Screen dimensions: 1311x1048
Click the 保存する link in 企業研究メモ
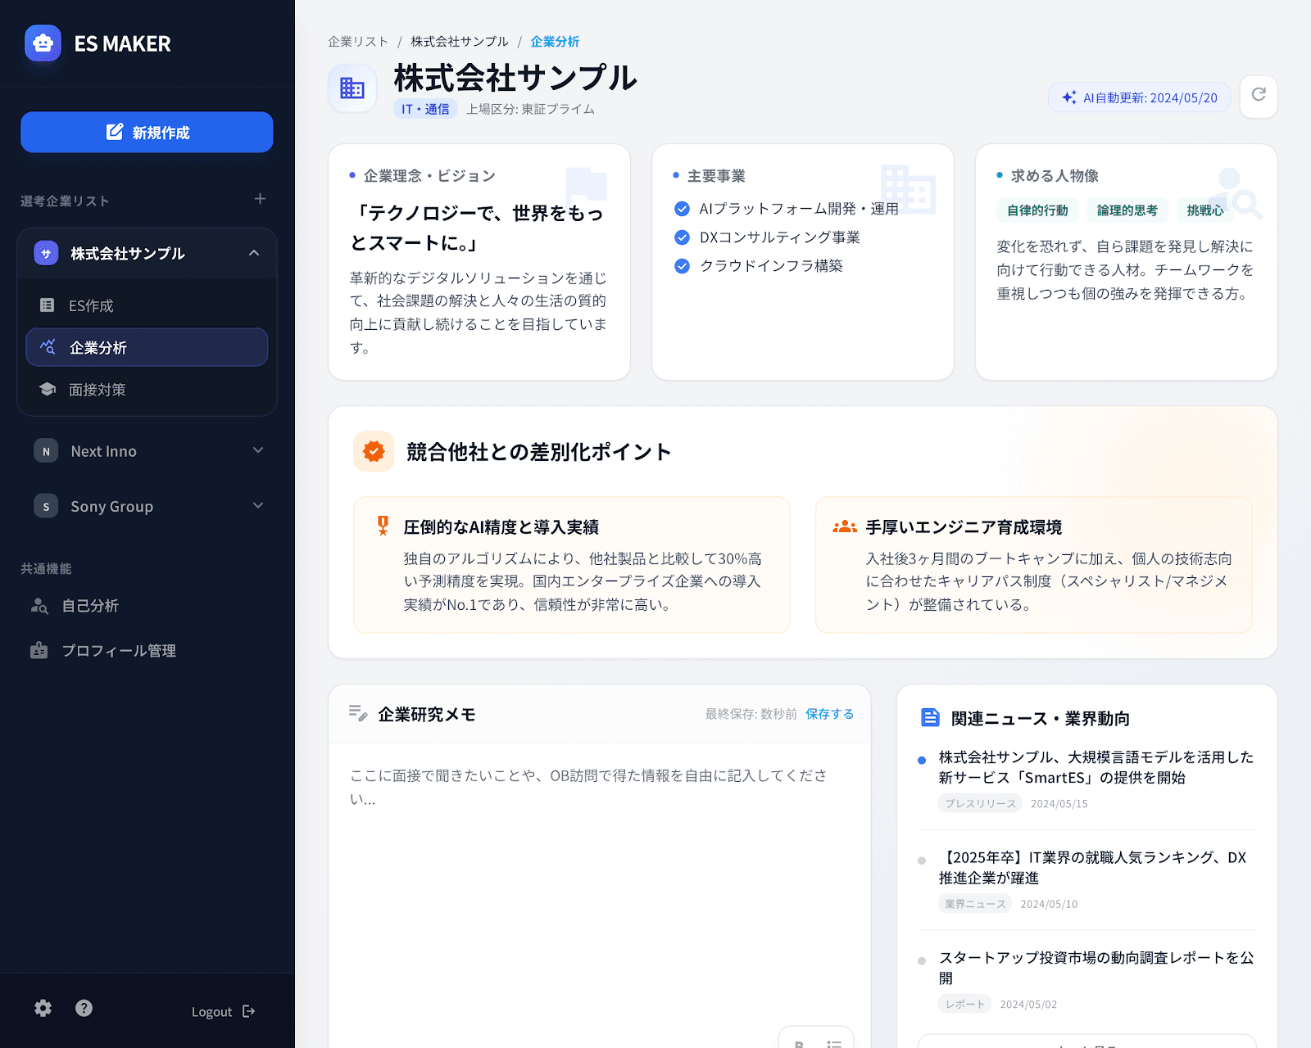tap(829, 714)
